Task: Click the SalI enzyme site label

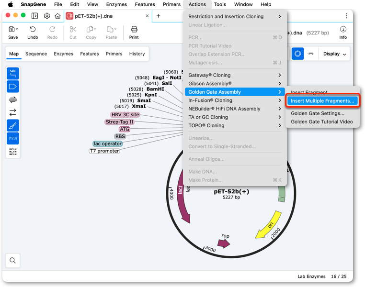Action: (167, 83)
